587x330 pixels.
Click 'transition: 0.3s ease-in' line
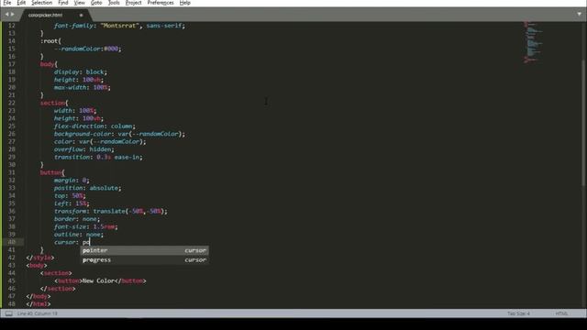pyautogui.click(x=98, y=157)
